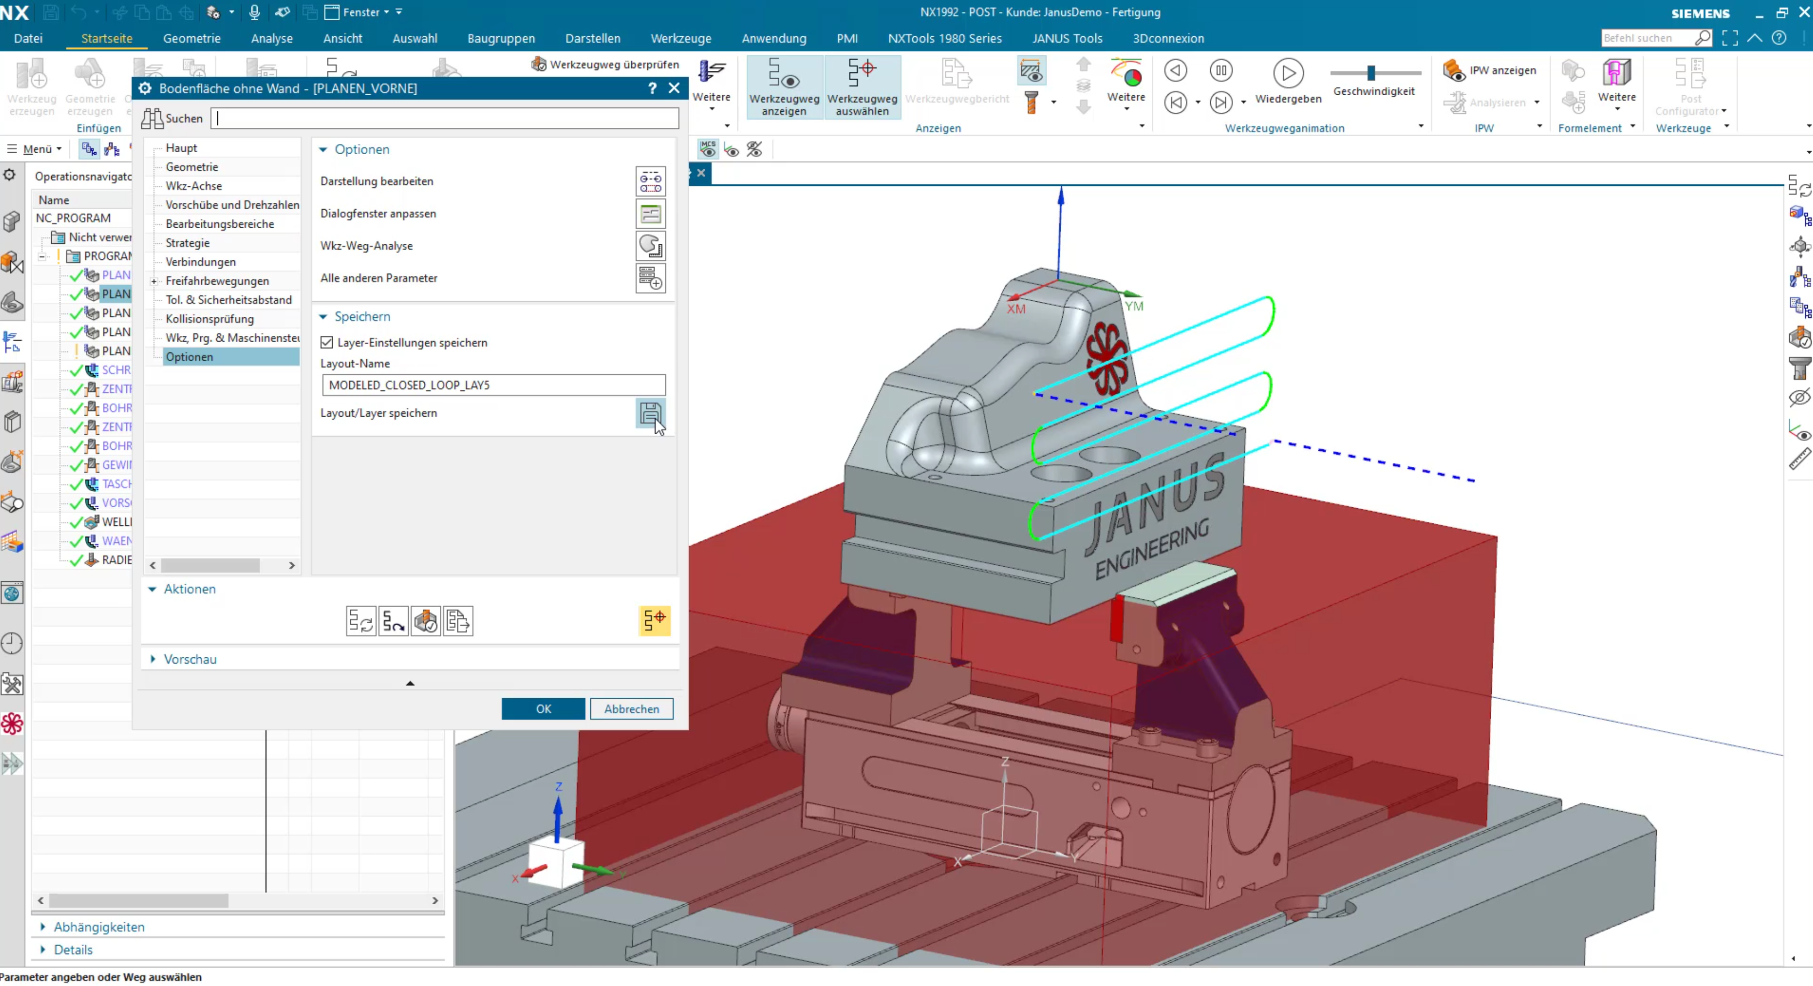Click the web browser globe icon in sidebar

pos(12,594)
